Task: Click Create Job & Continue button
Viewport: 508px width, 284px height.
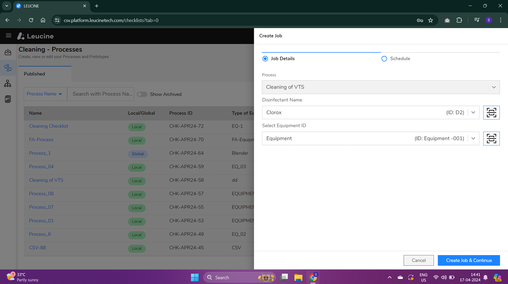Action: click(469, 260)
